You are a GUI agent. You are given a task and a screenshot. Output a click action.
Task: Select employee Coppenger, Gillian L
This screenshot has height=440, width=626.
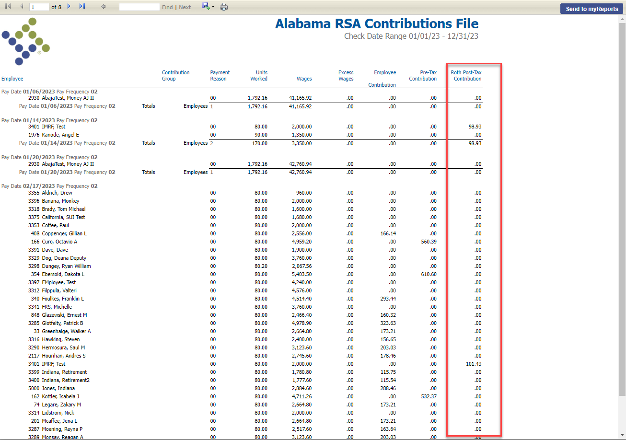64,233
